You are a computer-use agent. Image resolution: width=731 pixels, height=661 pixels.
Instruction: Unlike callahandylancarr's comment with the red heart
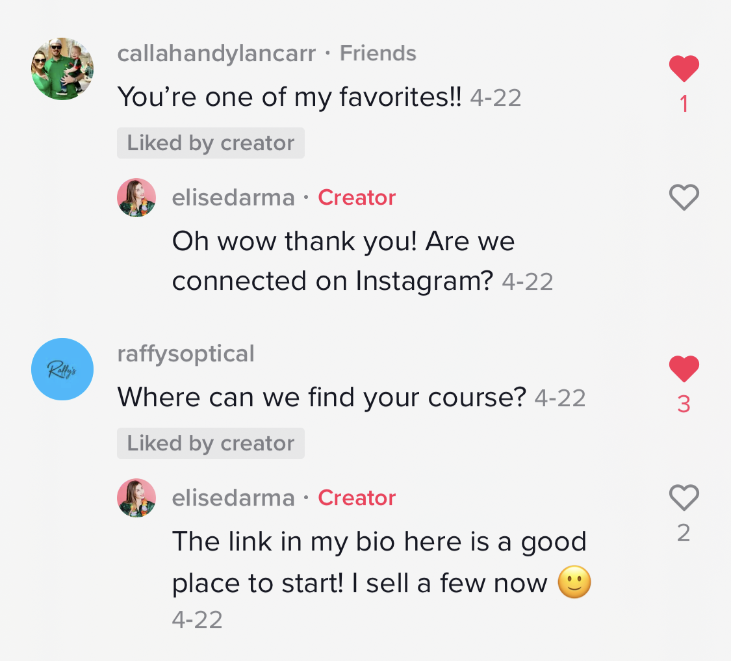point(684,69)
